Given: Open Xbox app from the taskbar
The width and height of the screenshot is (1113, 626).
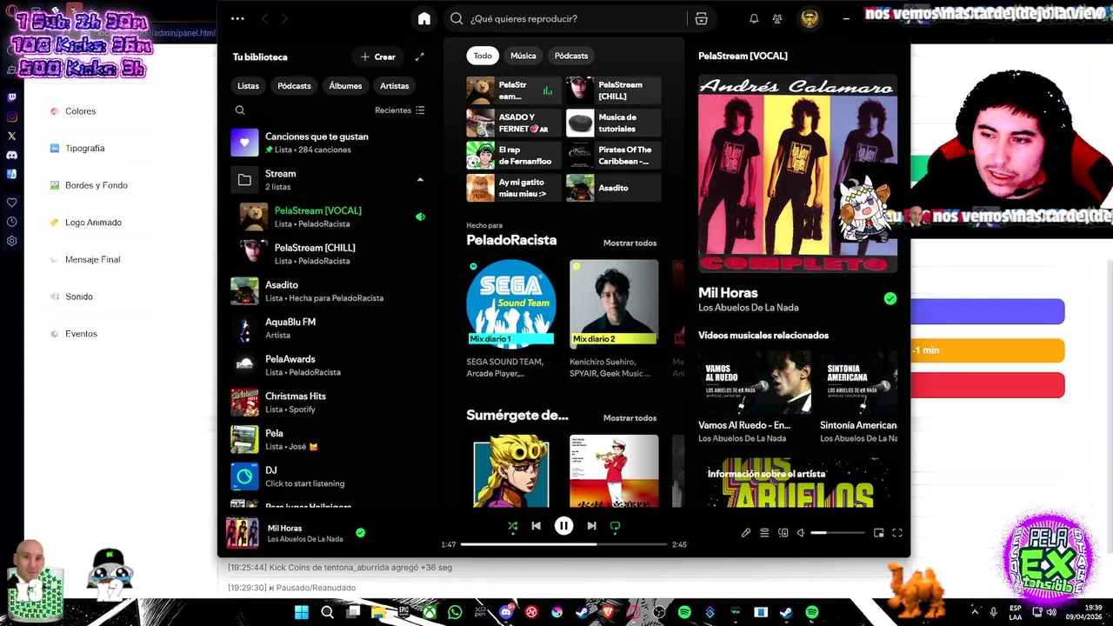Looking at the screenshot, I should [x=430, y=612].
